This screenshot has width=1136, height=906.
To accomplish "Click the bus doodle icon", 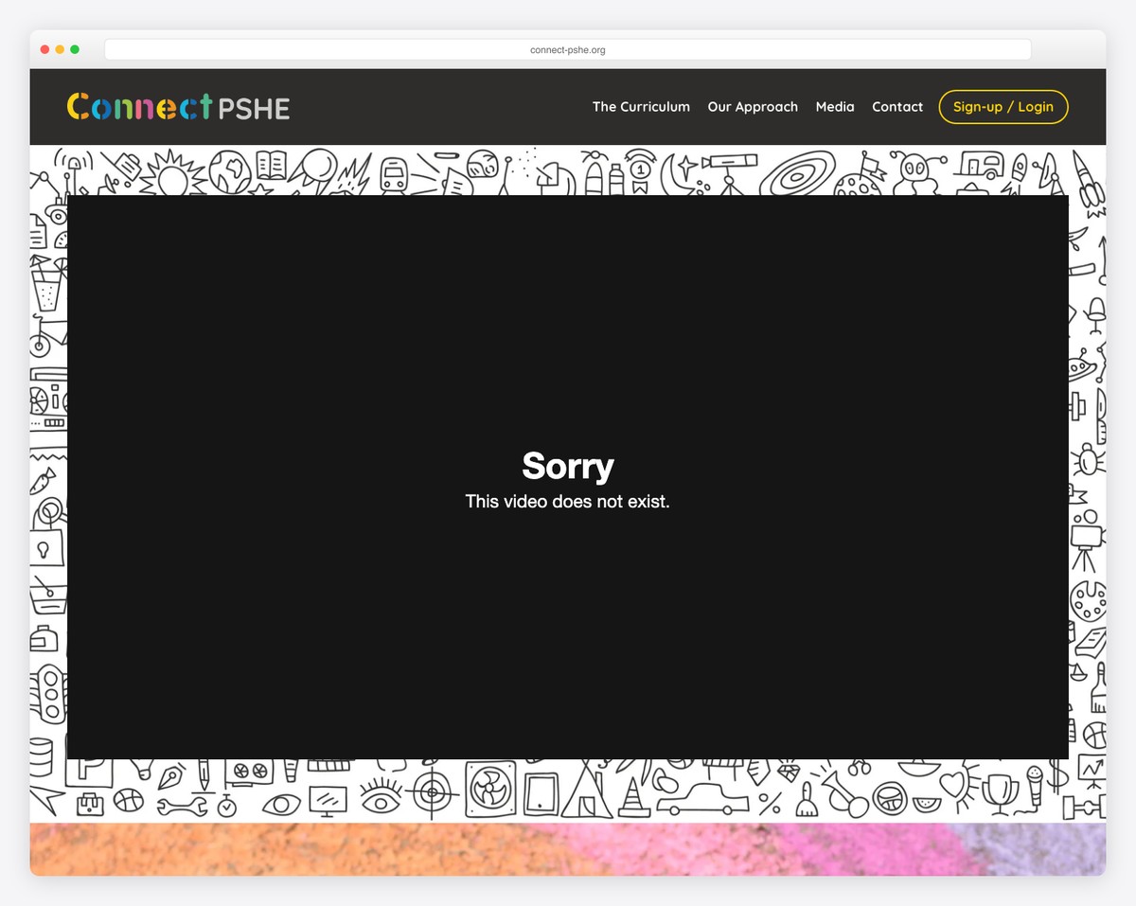I will click(x=393, y=173).
